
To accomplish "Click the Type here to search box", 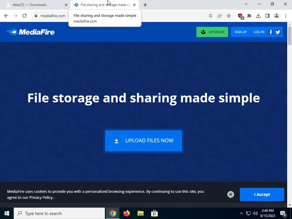I will point(59,213).
